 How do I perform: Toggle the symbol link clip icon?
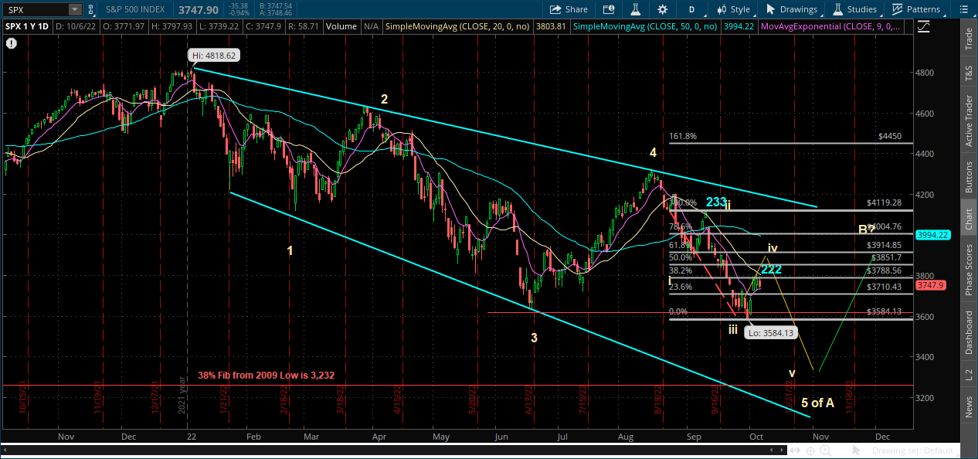pos(91,9)
